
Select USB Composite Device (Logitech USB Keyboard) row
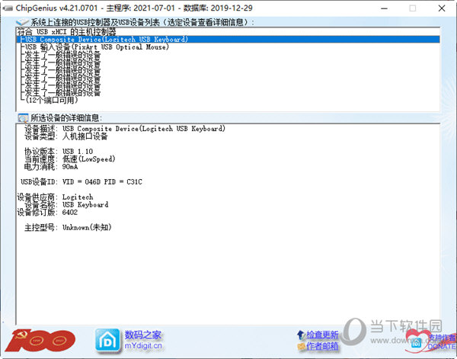coord(228,40)
